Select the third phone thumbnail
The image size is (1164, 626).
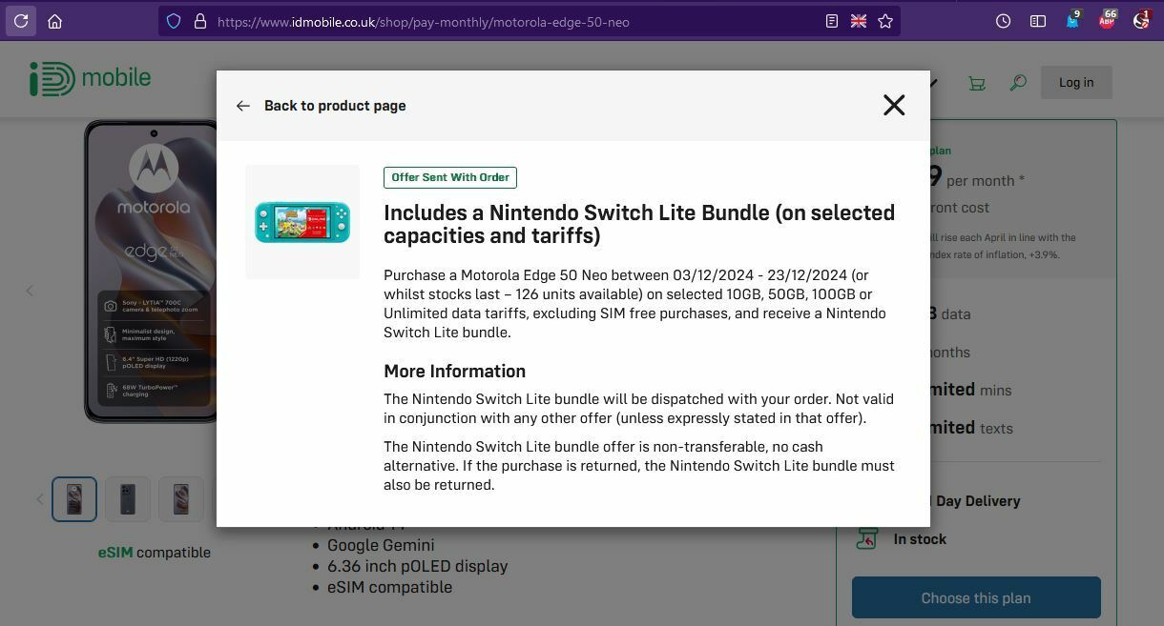point(181,499)
